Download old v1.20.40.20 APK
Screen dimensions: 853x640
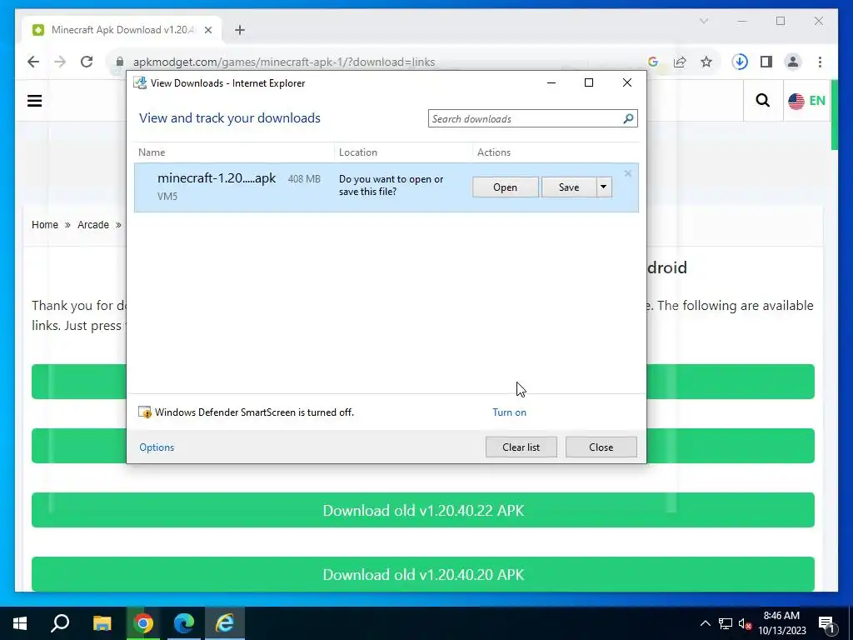pos(423,574)
